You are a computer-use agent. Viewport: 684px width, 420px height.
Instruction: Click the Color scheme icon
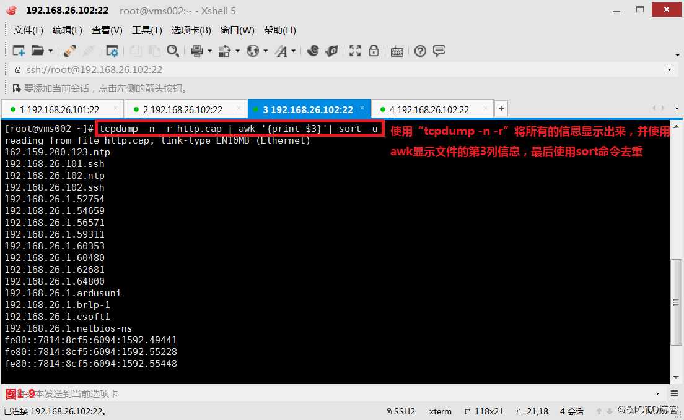[224, 51]
